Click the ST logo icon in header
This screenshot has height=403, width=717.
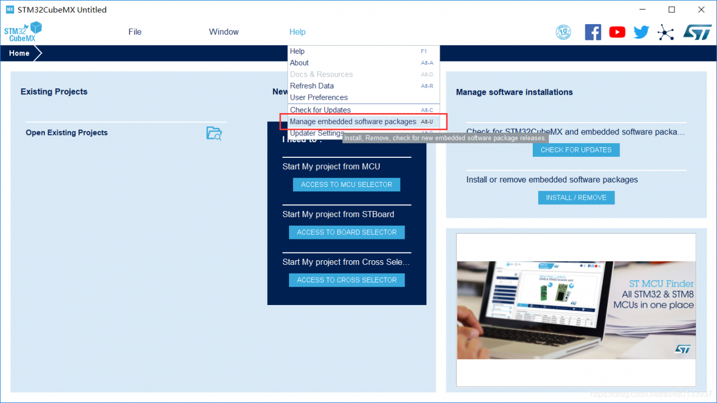[x=697, y=32]
